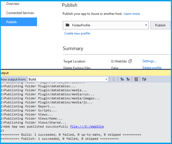Open the Overview tab

coord(13,4)
